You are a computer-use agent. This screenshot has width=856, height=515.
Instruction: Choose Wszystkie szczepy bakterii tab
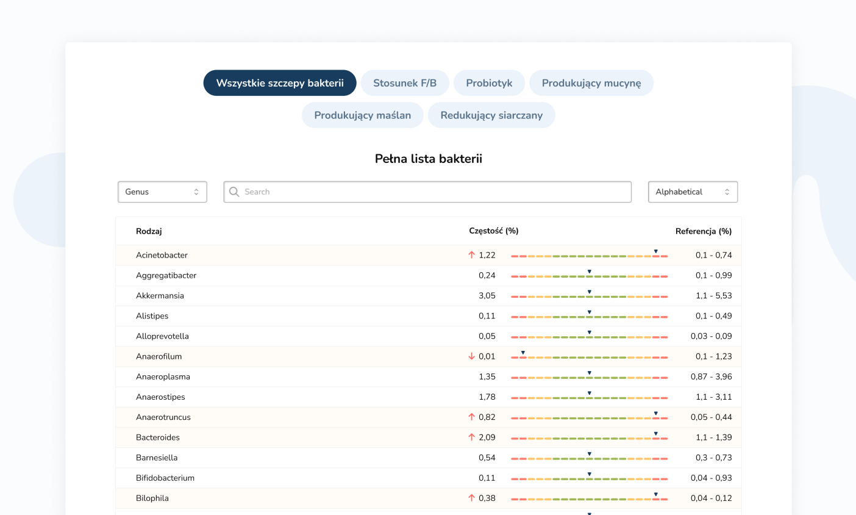pos(280,83)
